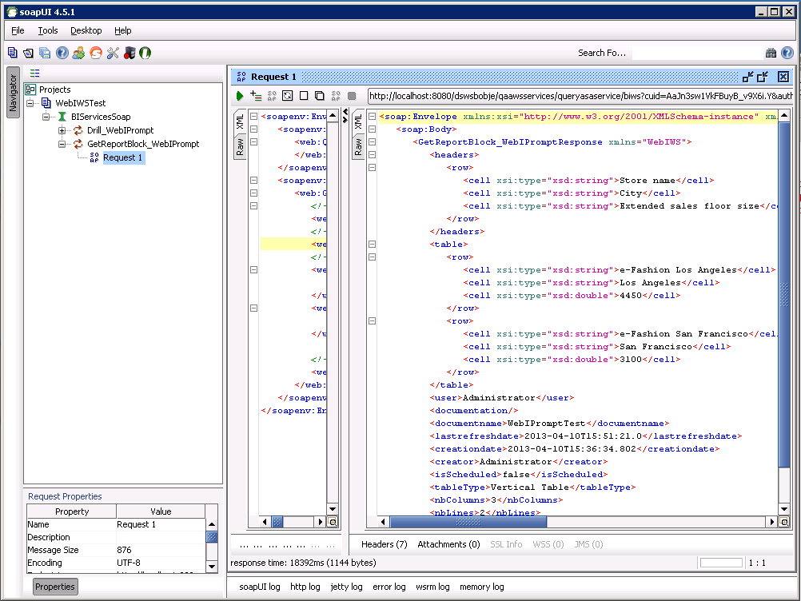This screenshot has height=601, width=801.
Task: Click the save all projects icon
Action: click(x=45, y=53)
